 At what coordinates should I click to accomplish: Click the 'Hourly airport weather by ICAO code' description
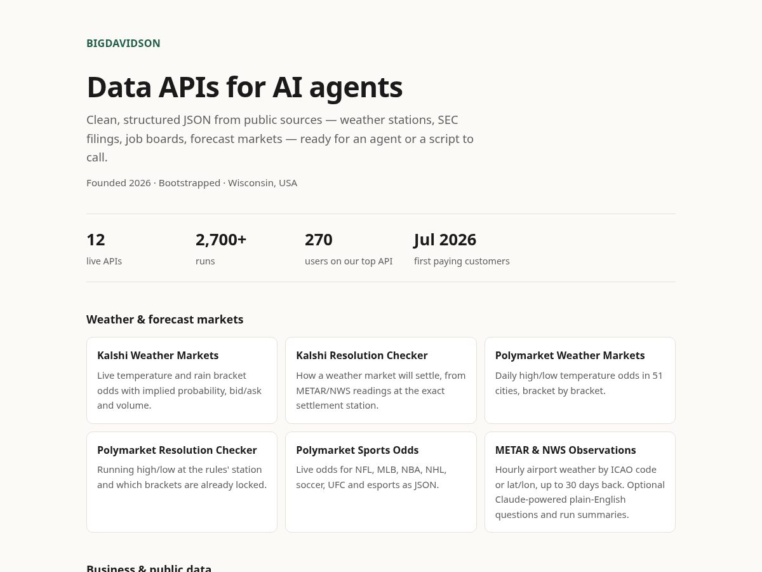[580, 492]
